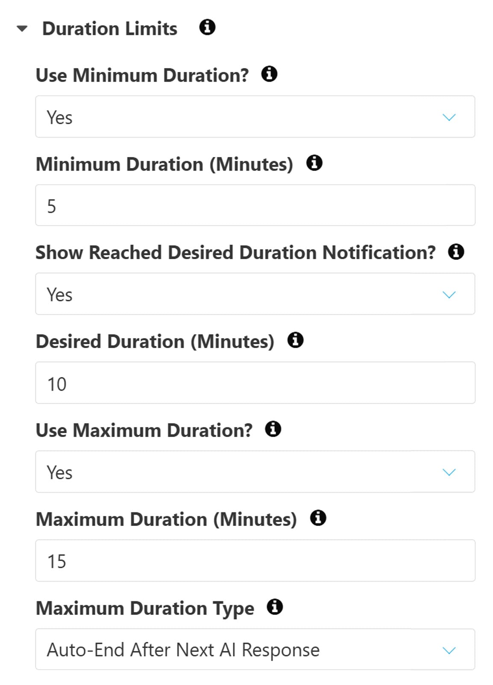Click the Minimum Duration minutes input field
The height and width of the screenshot is (685, 493).
(x=255, y=205)
